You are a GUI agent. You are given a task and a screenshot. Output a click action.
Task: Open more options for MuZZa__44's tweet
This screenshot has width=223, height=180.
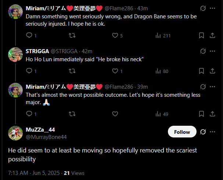pyautogui.click(x=212, y=132)
